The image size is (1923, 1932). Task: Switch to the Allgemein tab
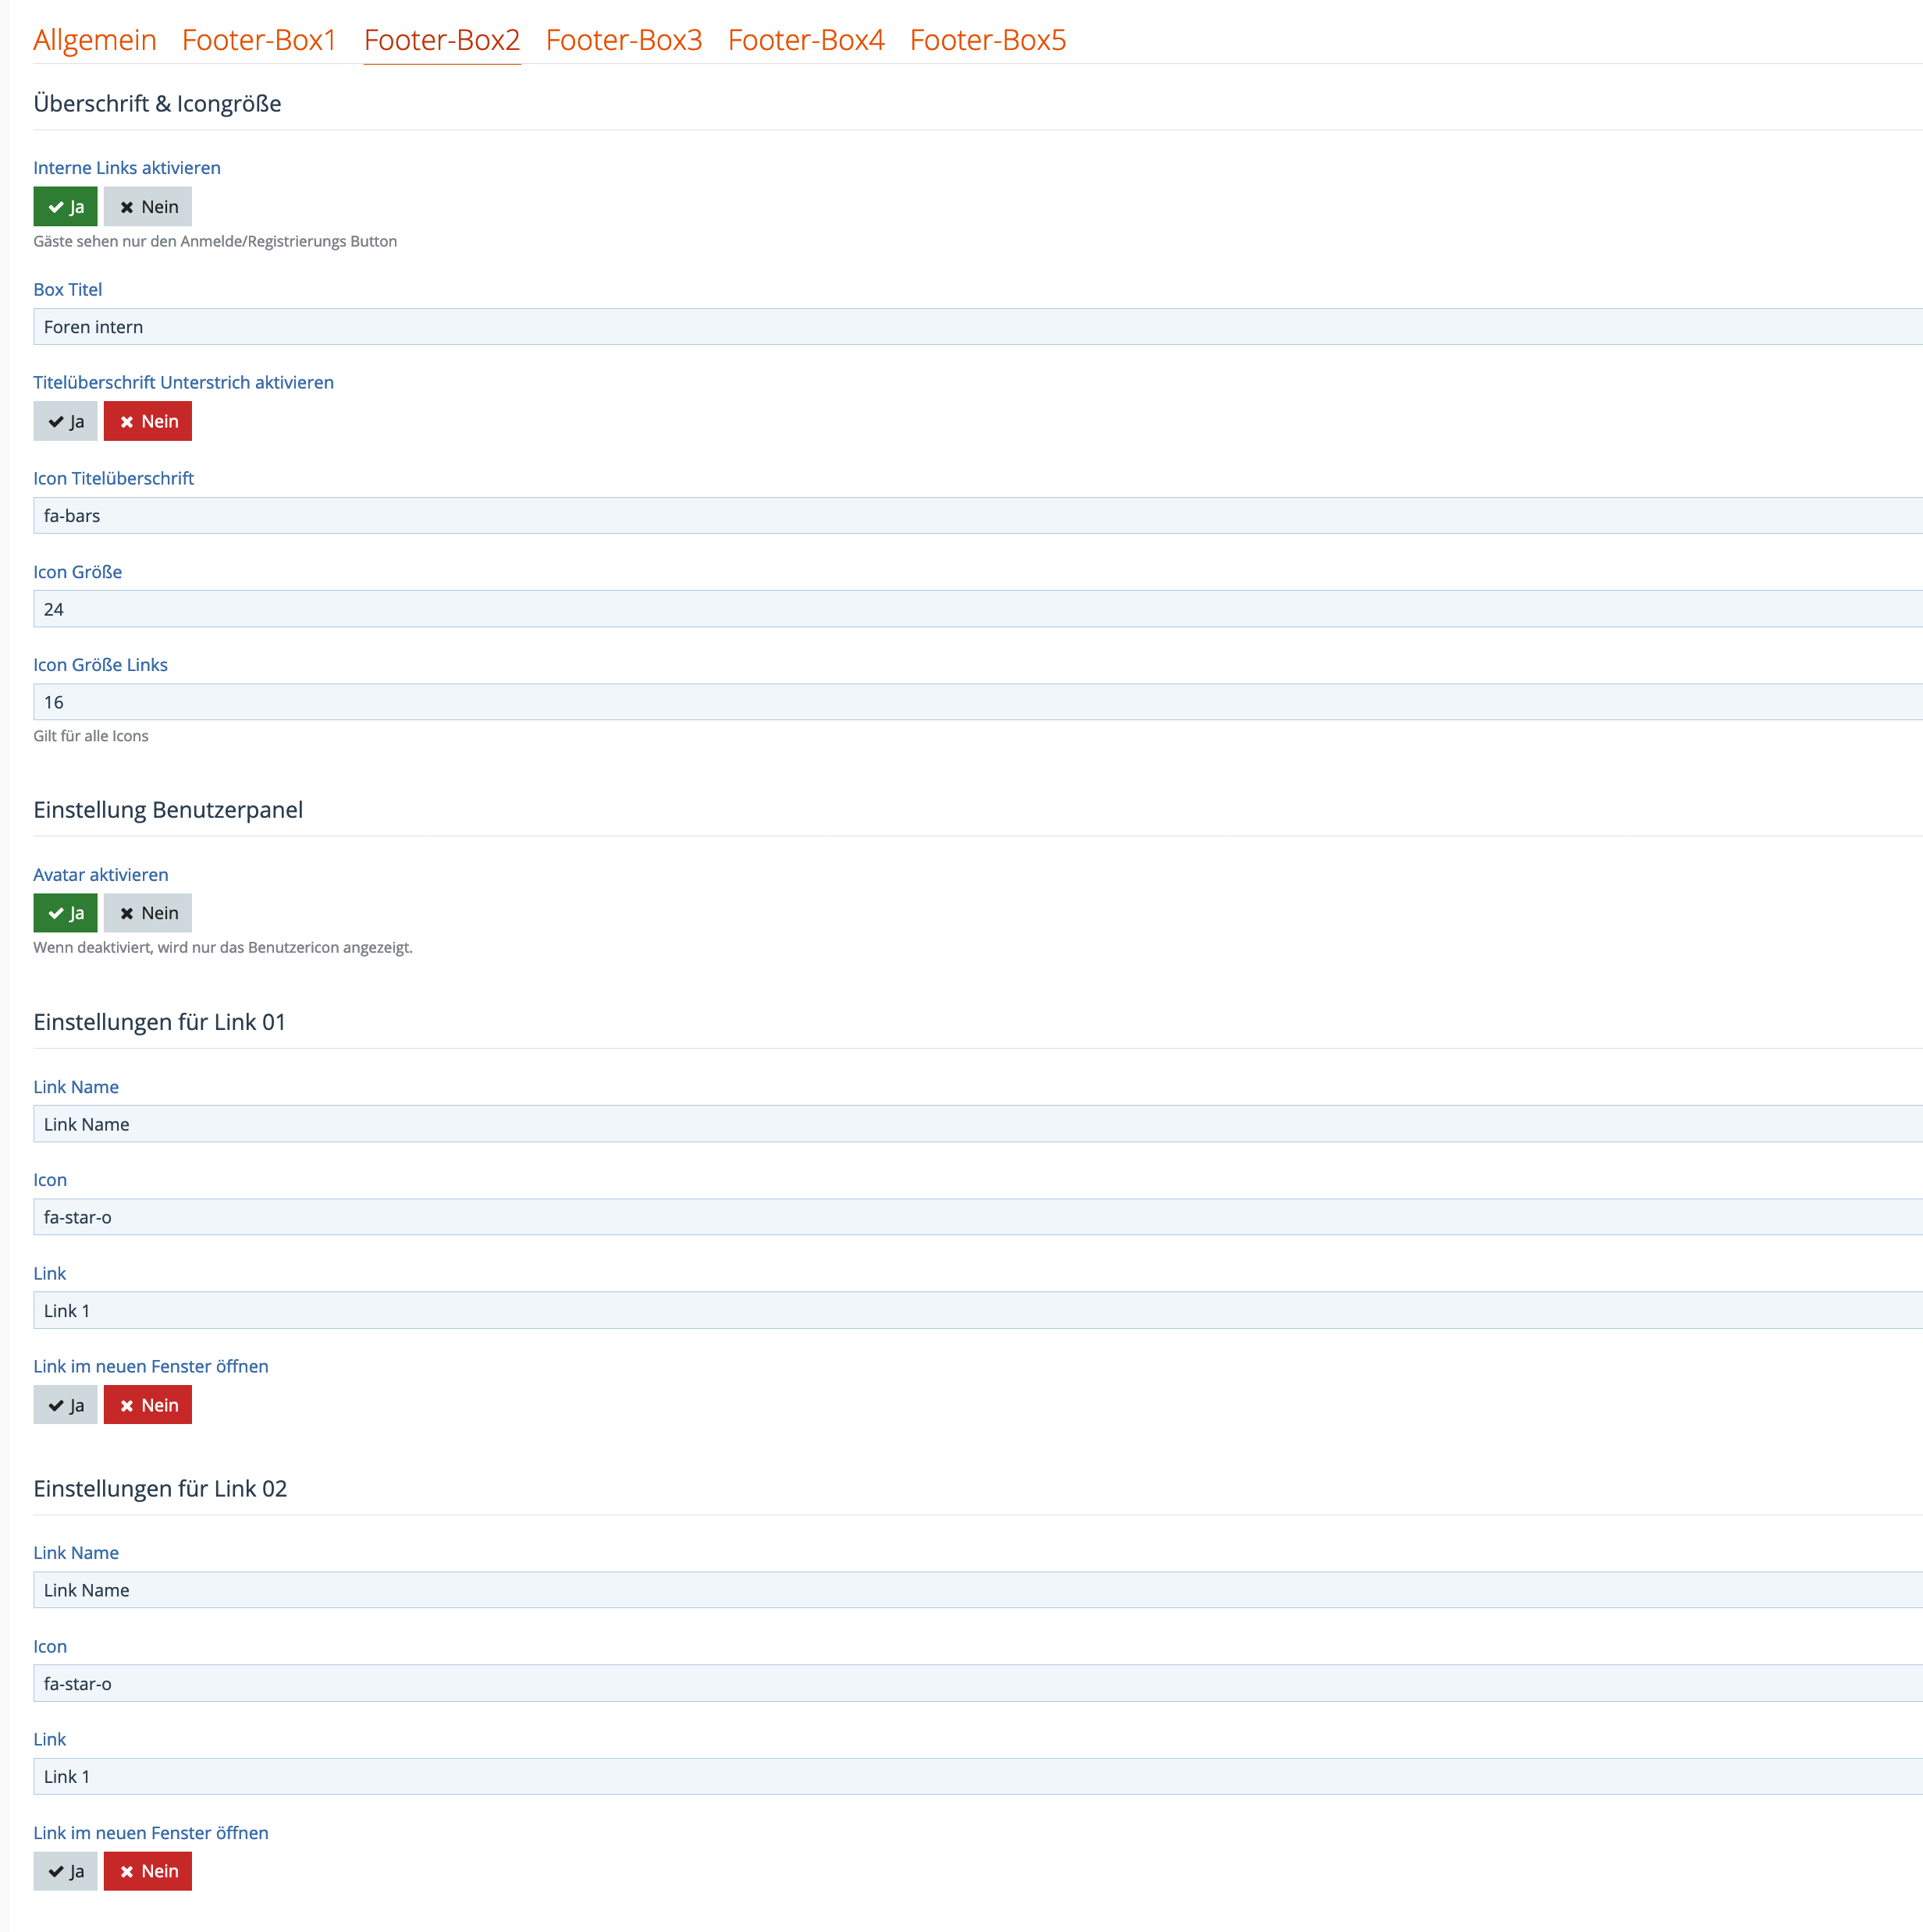95,40
